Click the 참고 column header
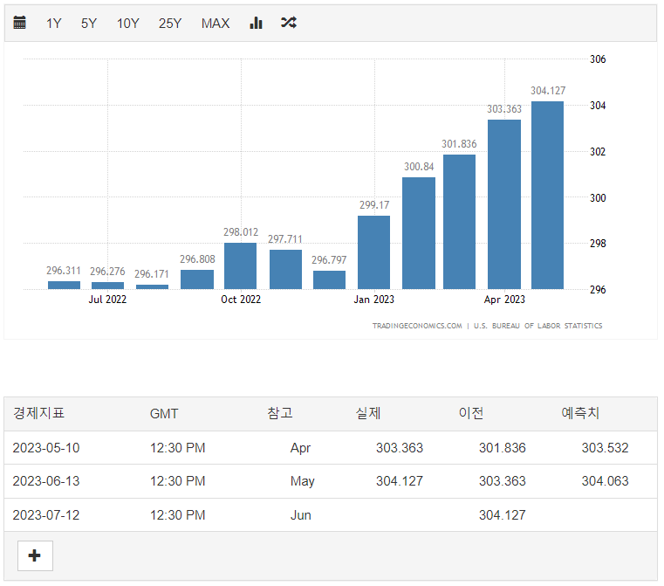The width and height of the screenshot is (664, 586). point(280,413)
